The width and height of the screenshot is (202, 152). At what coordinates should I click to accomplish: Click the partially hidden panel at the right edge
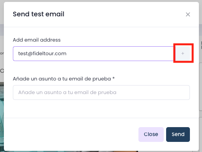coord(200,87)
